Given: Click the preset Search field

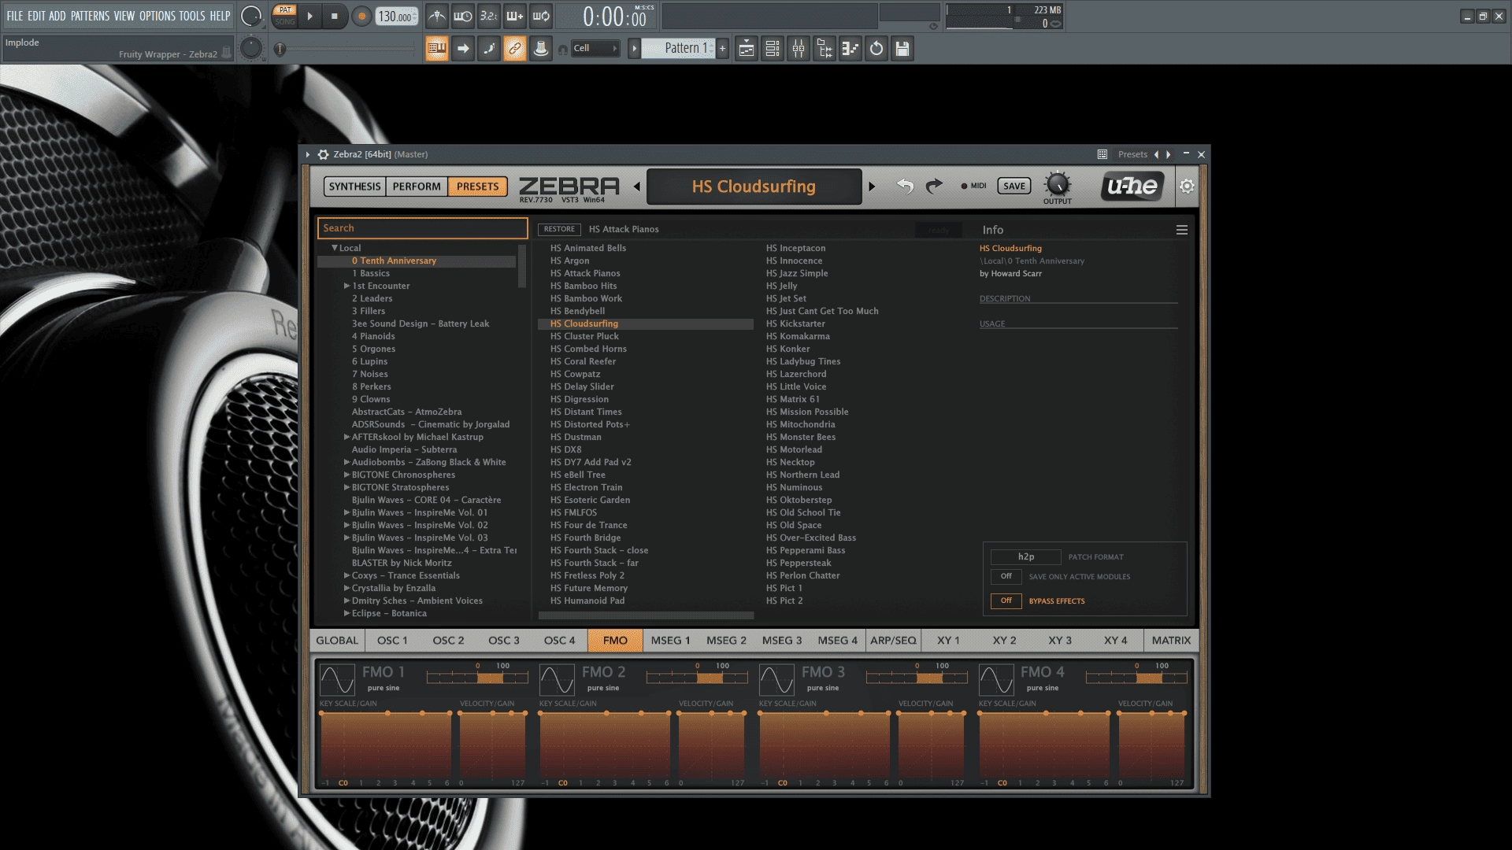Looking at the screenshot, I should pyautogui.click(x=423, y=228).
